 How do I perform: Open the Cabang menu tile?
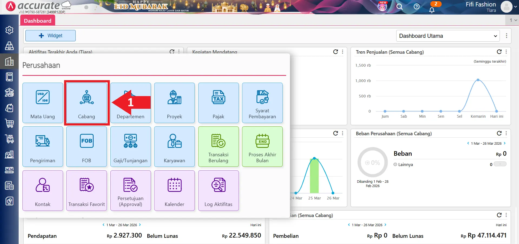87,103
